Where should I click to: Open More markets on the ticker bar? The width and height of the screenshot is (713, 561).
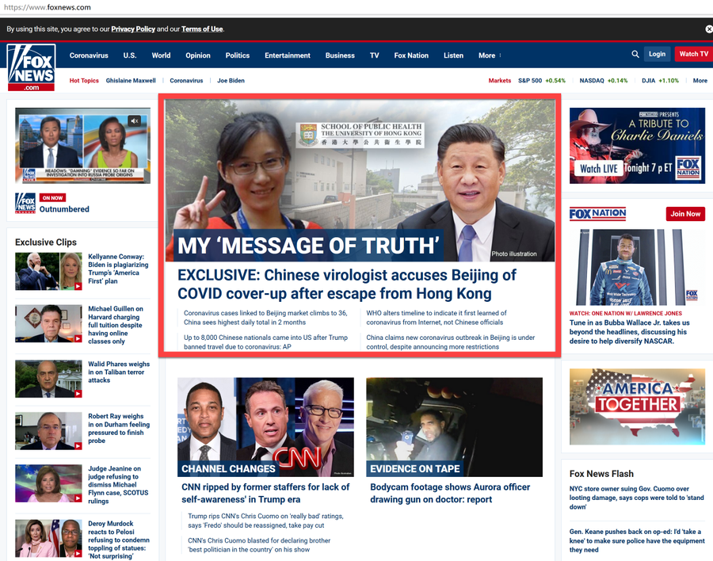700,81
